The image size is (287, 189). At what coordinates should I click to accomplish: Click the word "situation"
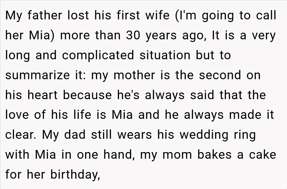[x=165, y=55]
